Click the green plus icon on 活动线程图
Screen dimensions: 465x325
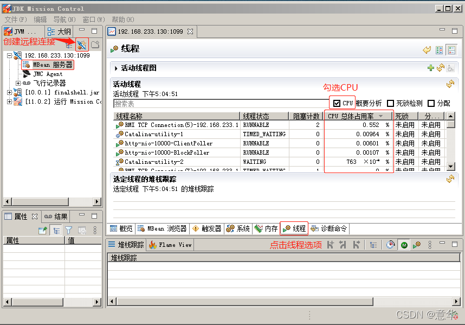(x=430, y=68)
